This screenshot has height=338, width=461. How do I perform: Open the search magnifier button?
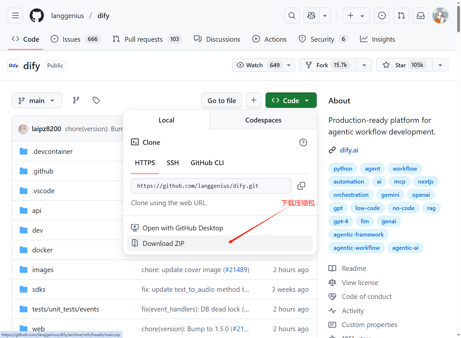(292, 16)
